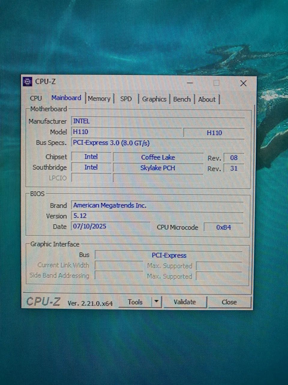Click the CPU-Z title bar icon
Viewport: 288px width, 385px height.
click(x=27, y=82)
